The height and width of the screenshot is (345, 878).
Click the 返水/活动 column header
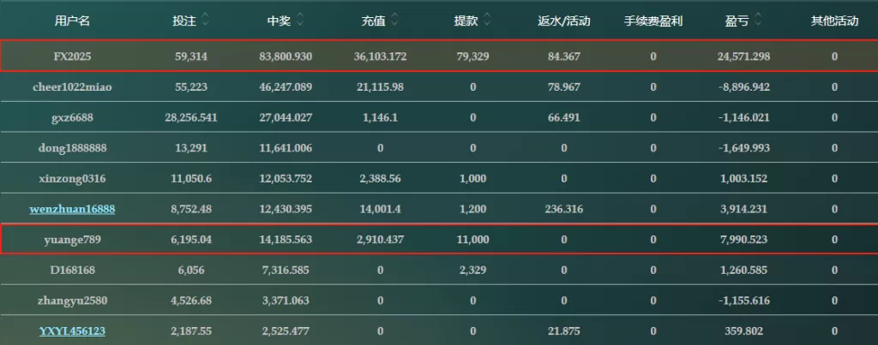click(563, 21)
